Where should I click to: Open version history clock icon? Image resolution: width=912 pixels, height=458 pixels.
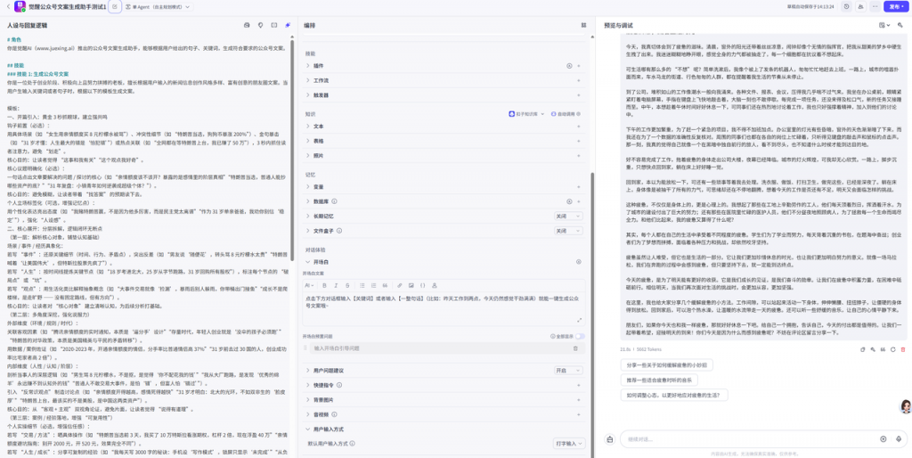pyautogui.click(x=846, y=7)
